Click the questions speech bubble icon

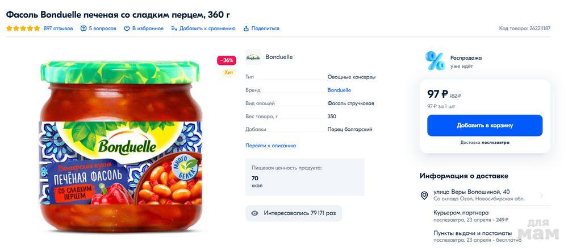[83, 28]
